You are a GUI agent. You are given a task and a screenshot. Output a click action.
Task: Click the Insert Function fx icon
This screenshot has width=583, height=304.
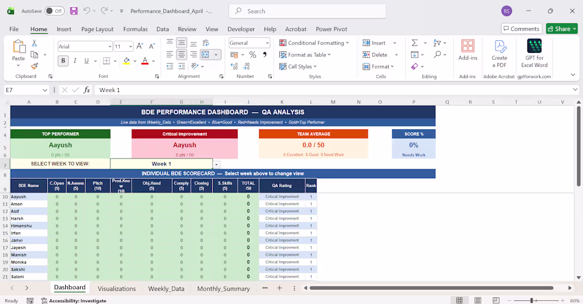pos(86,90)
